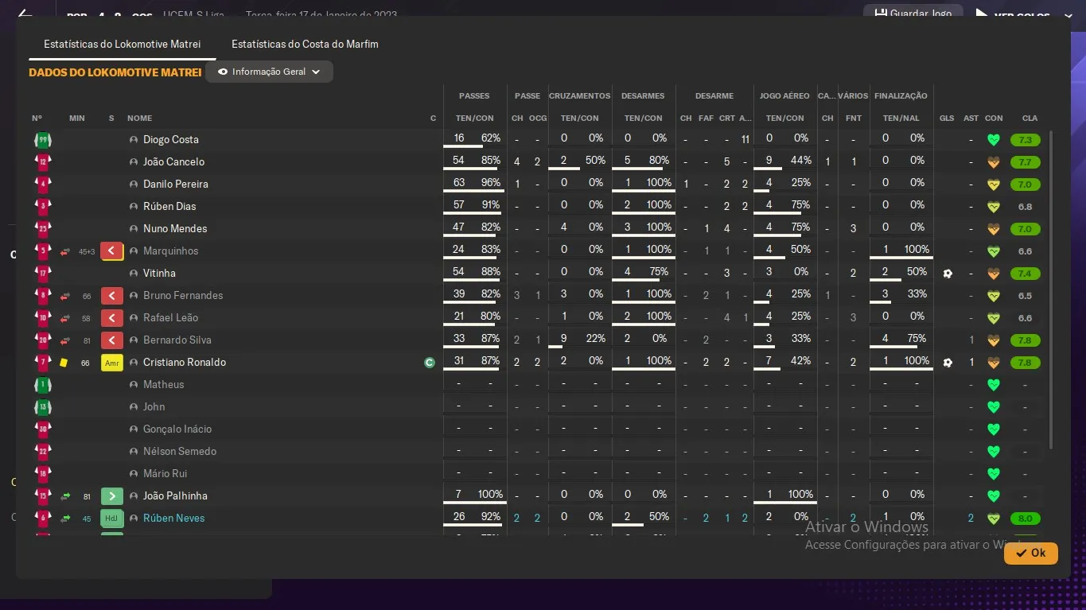Click Diogo Costa's green condition heart
The width and height of the screenshot is (1086, 610).
tap(993, 140)
